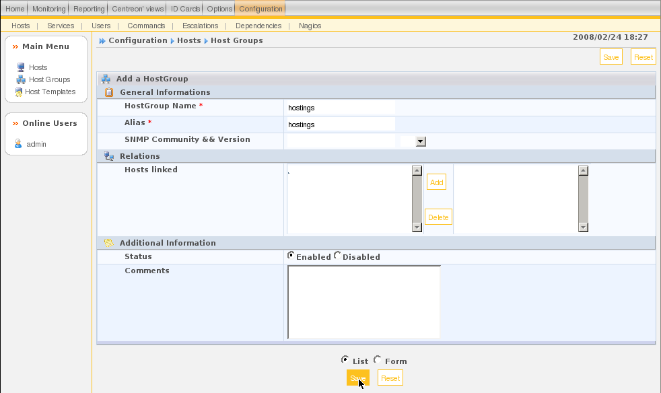Click Host Groups in the breadcrumb
Image resolution: width=661 pixels, height=393 pixels.
pyautogui.click(x=236, y=40)
